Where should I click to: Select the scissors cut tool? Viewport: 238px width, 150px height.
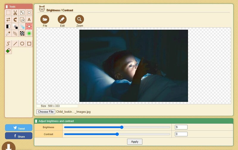coord(15,12)
